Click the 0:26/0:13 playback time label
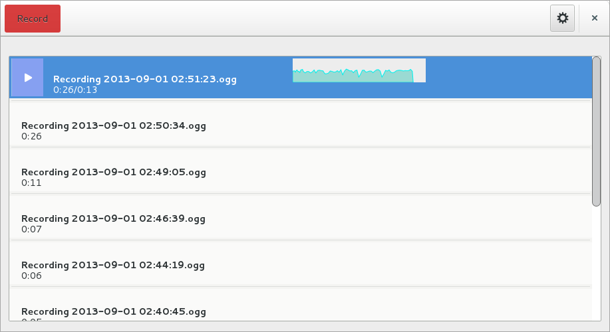Viewport: 610px width, 332px height. pyautogui.click(x=75, y=90)
